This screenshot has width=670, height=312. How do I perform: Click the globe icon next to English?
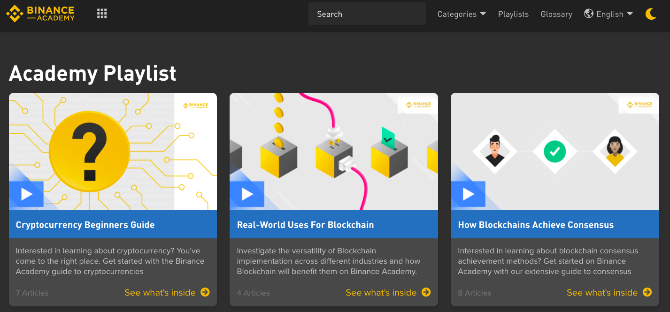(x=589, y=14)
